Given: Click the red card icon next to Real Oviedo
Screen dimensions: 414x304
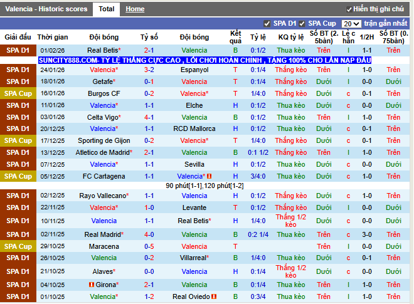Looking at the screenshot, I should (x=214, y=296).
